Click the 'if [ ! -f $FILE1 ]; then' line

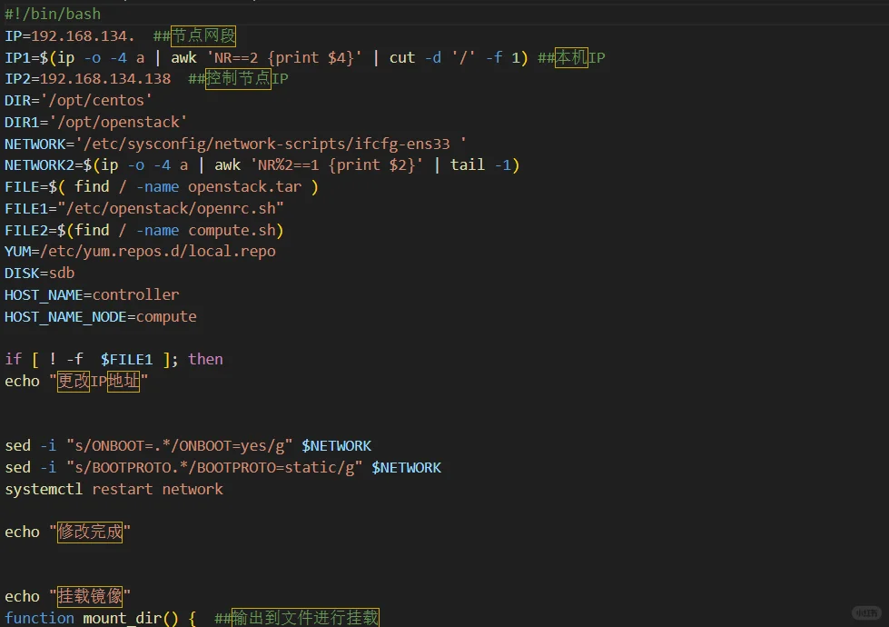point(114,359)
